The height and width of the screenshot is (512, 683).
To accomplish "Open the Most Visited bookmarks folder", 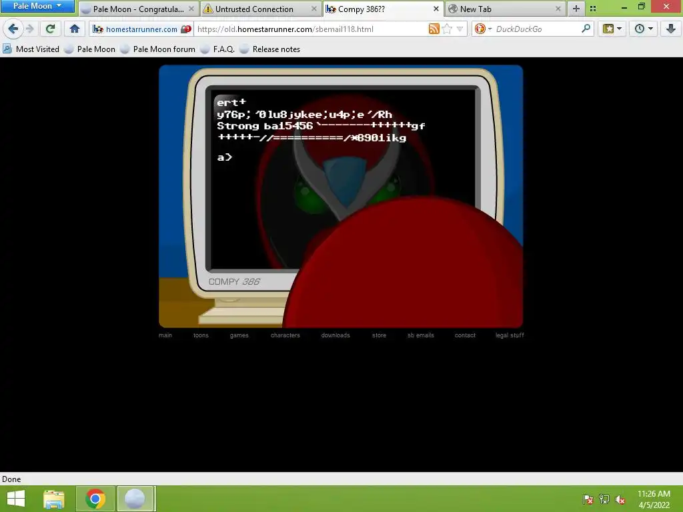I will pos(31,49).
